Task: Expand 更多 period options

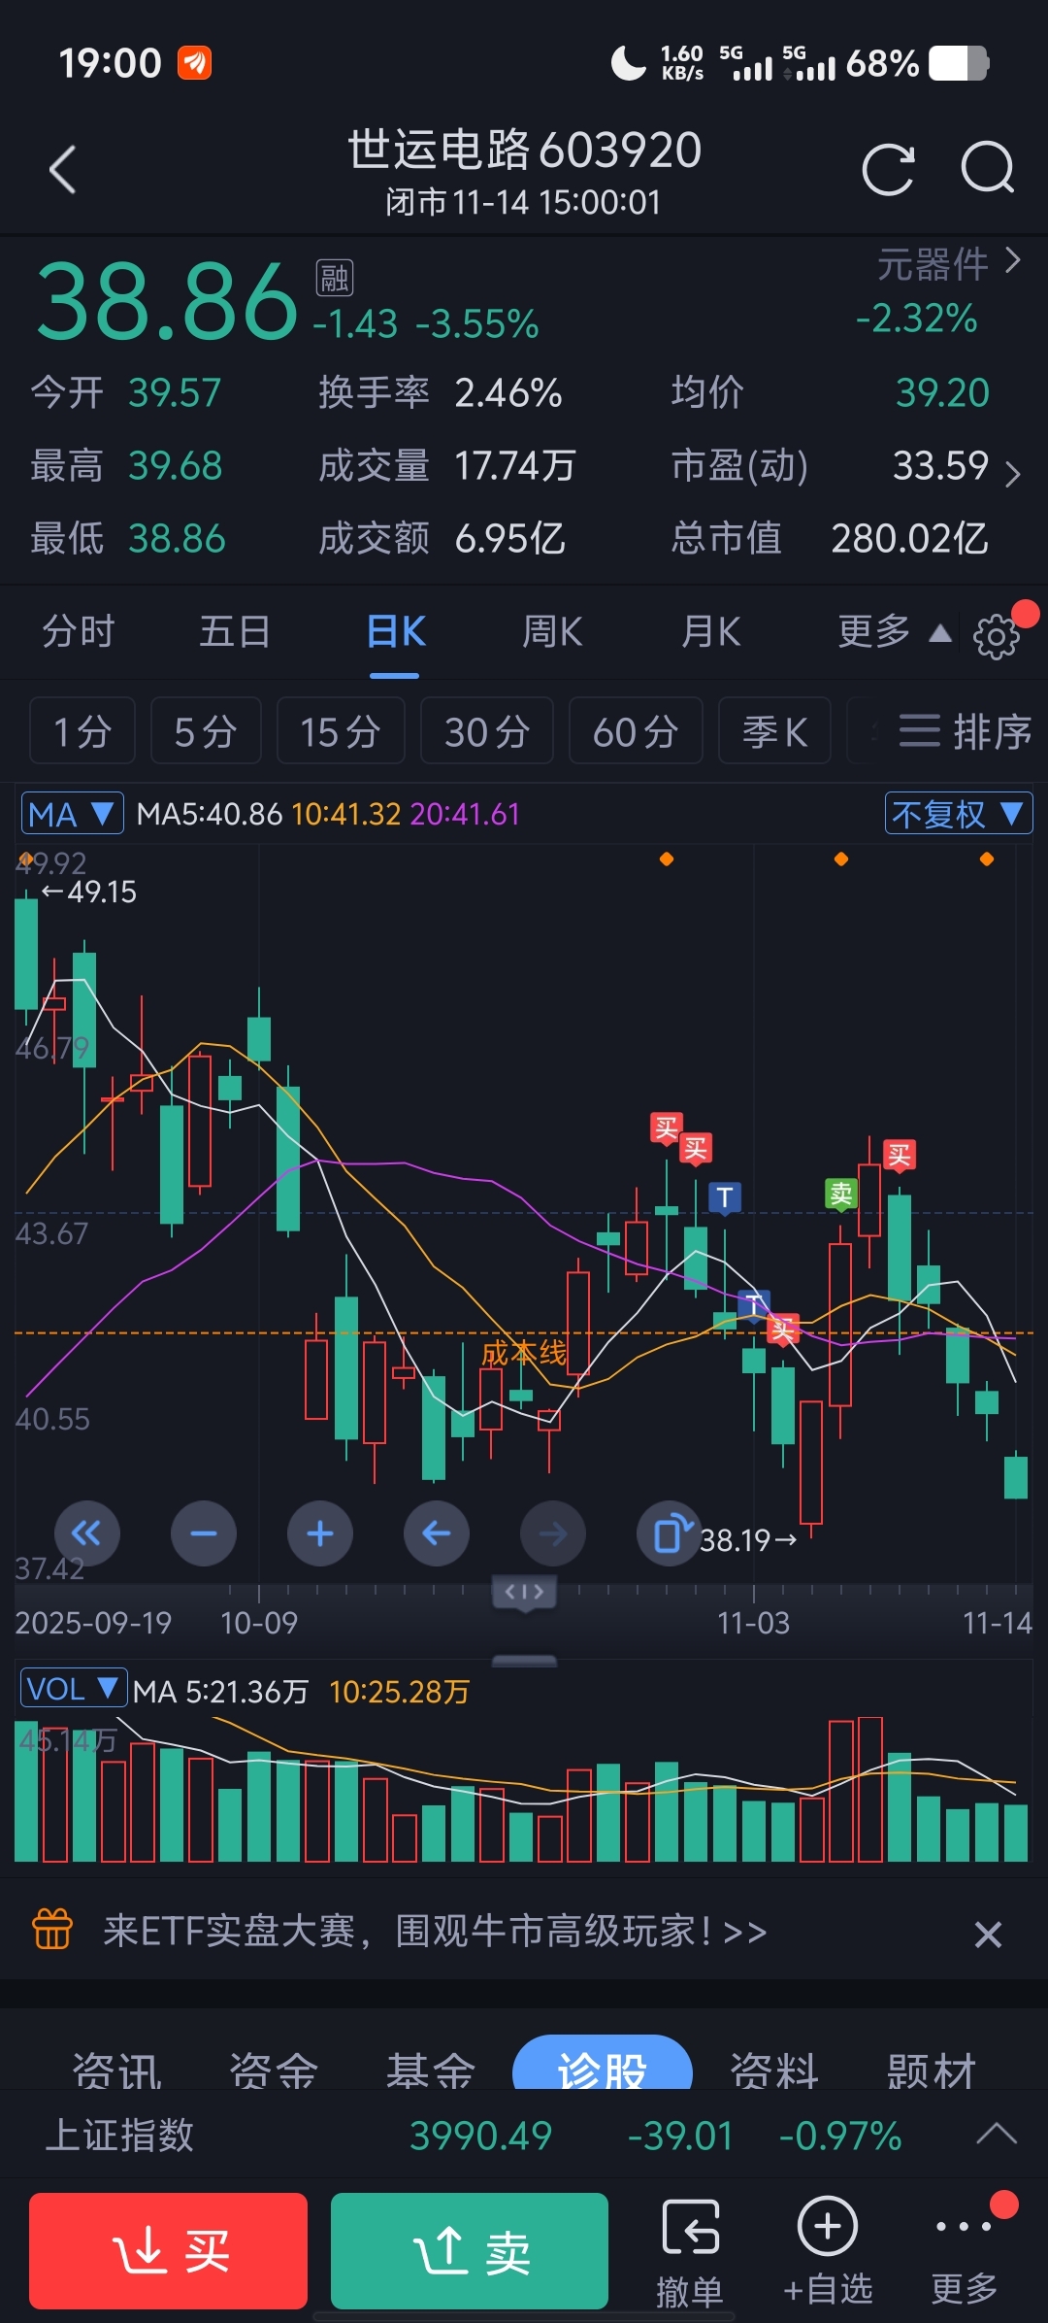Action: (894, 632)
